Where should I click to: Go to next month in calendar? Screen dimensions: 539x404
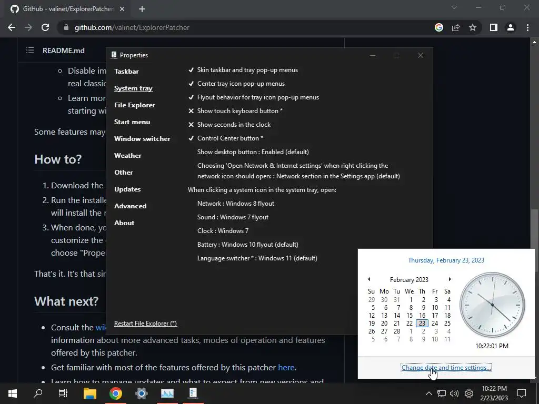point(450,279)
